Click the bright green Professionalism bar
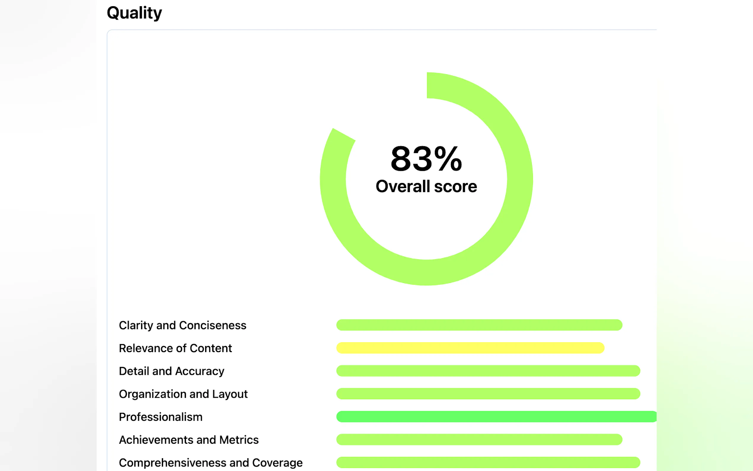 (x=496, y=416)
